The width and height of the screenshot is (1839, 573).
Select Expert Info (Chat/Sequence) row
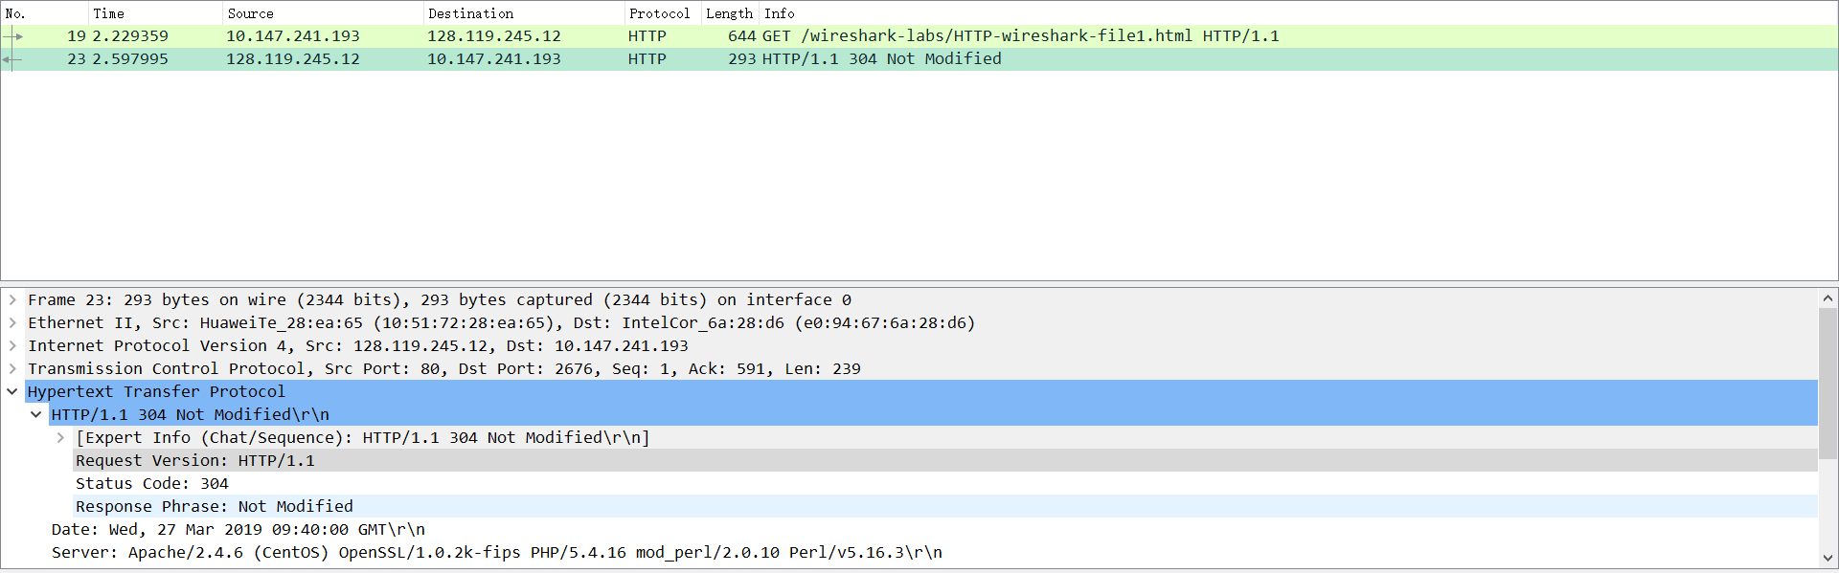[x=945, y=437]
